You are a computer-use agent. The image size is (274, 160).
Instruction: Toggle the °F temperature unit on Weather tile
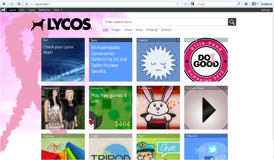point(178,40)
